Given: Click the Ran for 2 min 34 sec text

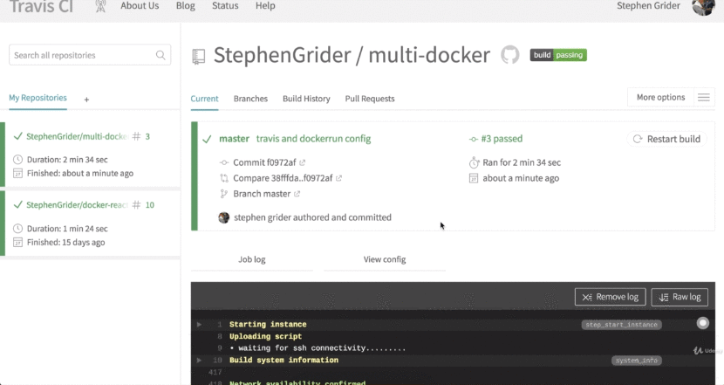Looking at the screenshot, I should click(x=522, y=162).
